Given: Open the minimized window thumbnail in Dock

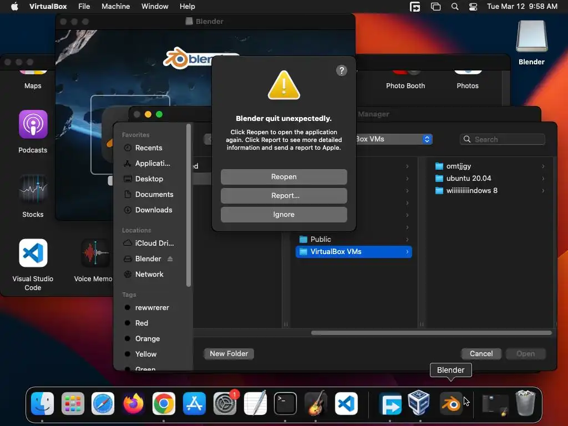Looking at the screenshot, I should point(495,403).
